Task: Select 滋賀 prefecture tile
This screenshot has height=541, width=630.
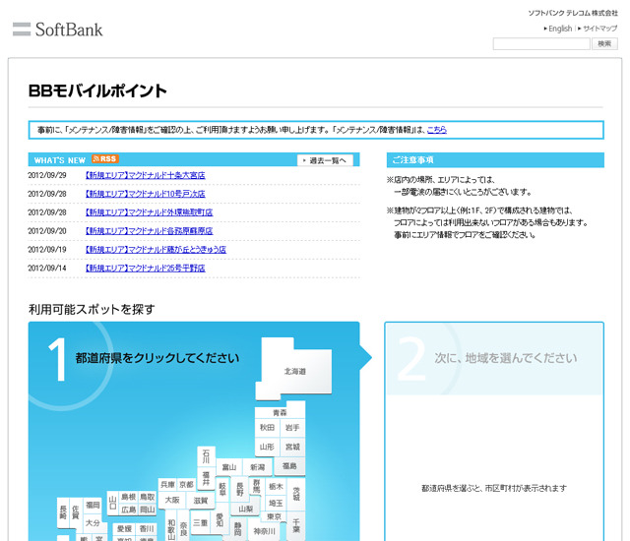Action: (201, 500)
